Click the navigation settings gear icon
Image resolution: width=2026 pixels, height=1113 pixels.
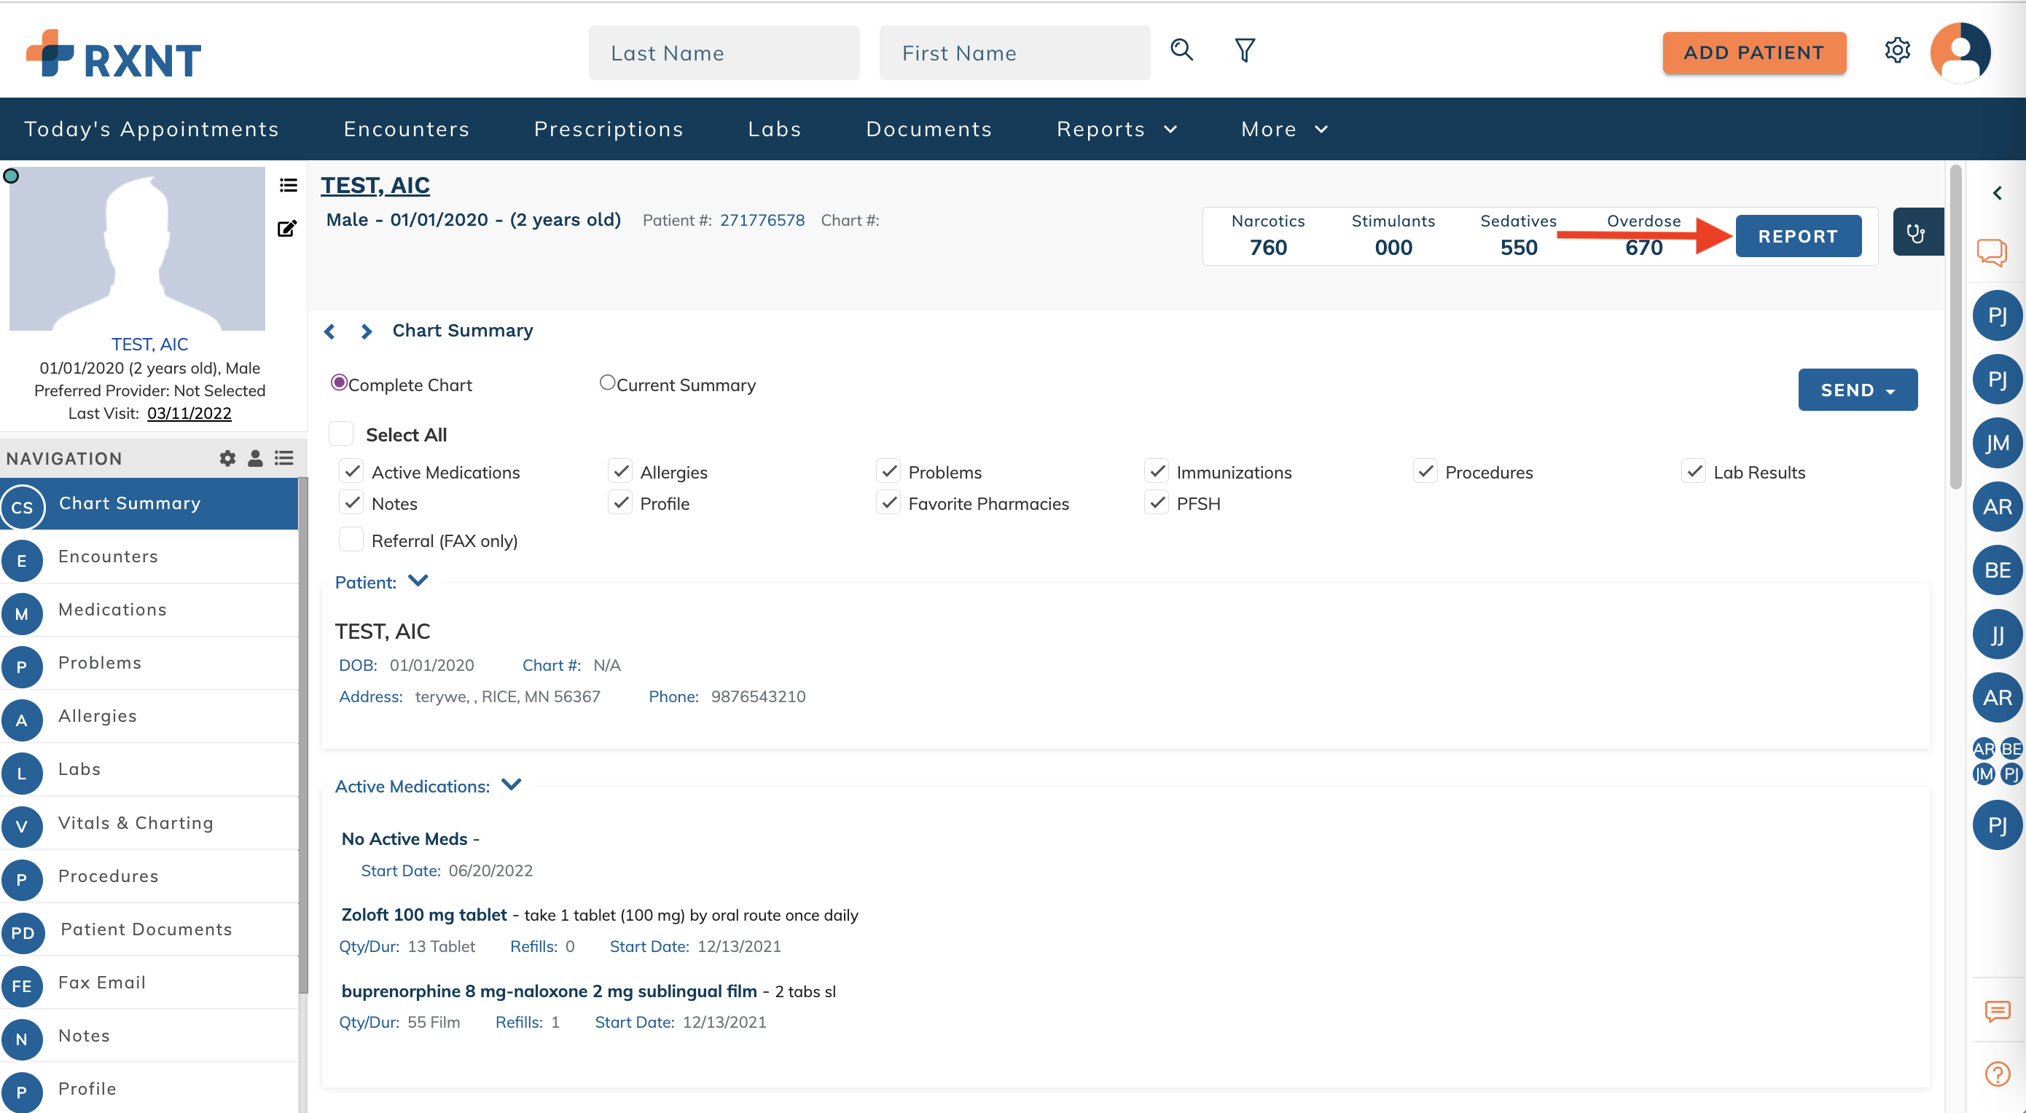click(x=227, y=458)
